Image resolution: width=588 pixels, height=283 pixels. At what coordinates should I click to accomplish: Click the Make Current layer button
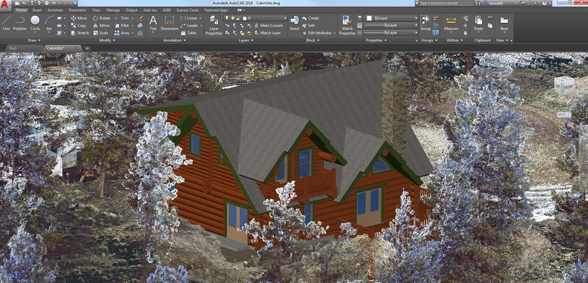(271, 26)
